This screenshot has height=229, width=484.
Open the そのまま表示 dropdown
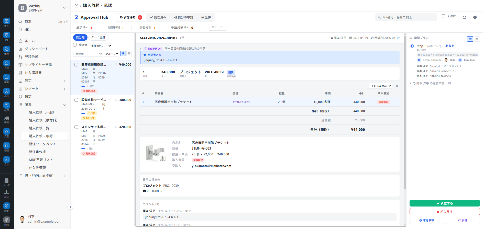381,86
